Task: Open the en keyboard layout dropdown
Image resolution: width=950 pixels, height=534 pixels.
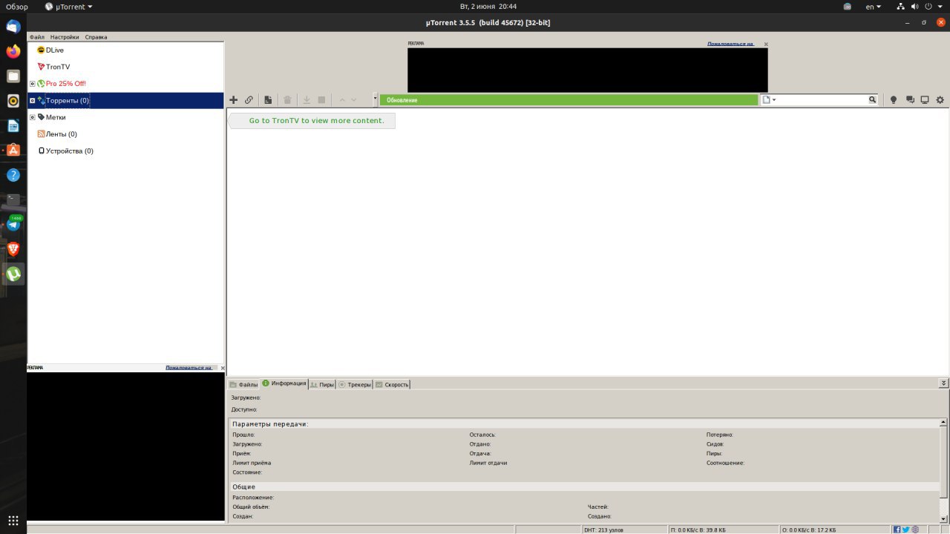Action: click(x=874, y=7)
